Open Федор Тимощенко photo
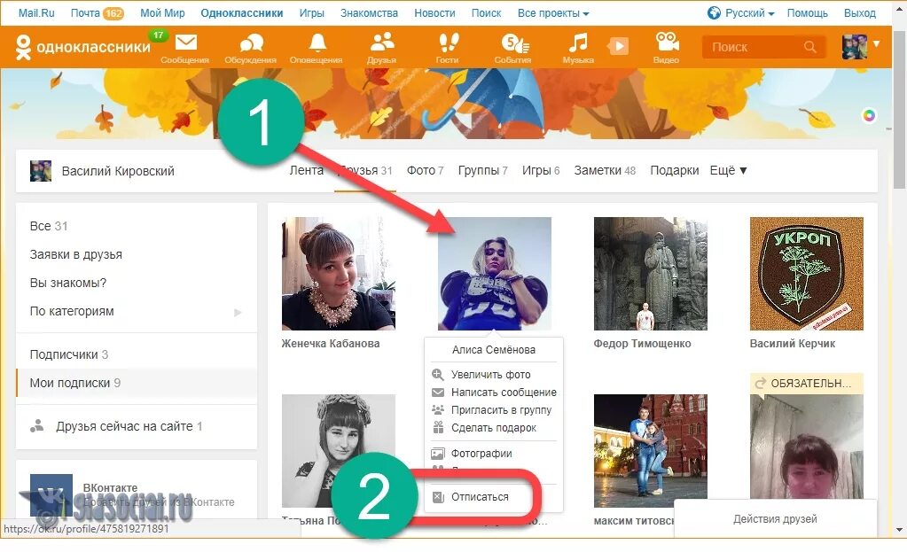 [x=650, y=274]
